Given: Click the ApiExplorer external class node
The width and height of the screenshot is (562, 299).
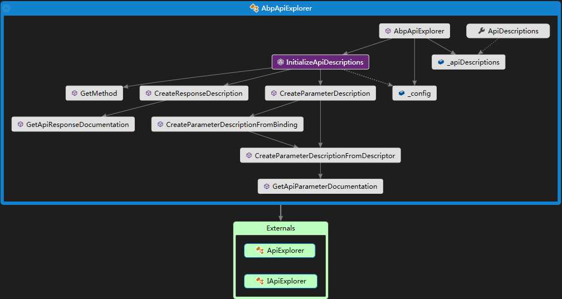Looking at the screenshot, I should (280, 251).
